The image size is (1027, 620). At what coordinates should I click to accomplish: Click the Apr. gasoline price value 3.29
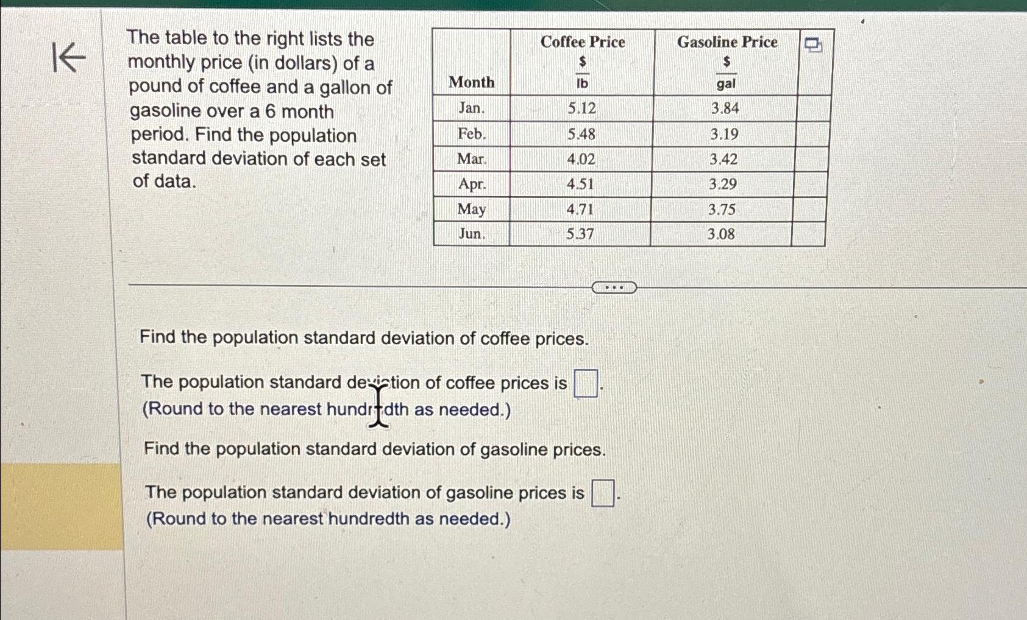(x=722, y=185)
